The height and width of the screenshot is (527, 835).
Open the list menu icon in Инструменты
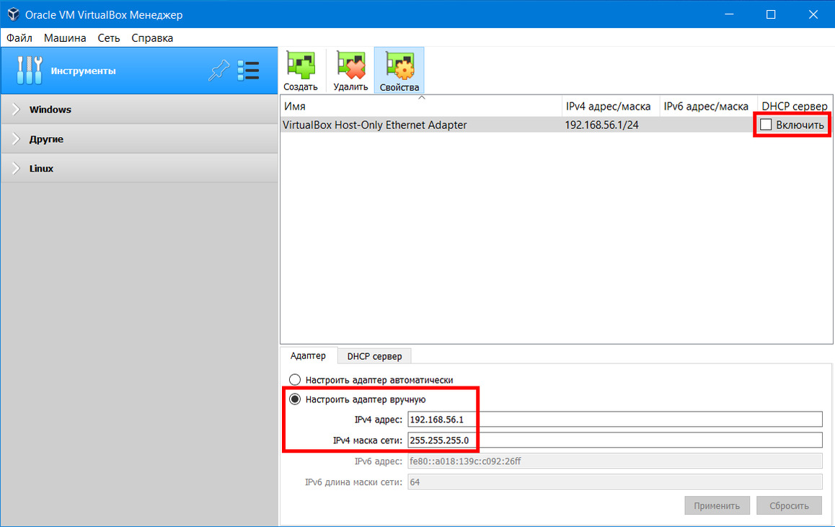tap(249, 70)
